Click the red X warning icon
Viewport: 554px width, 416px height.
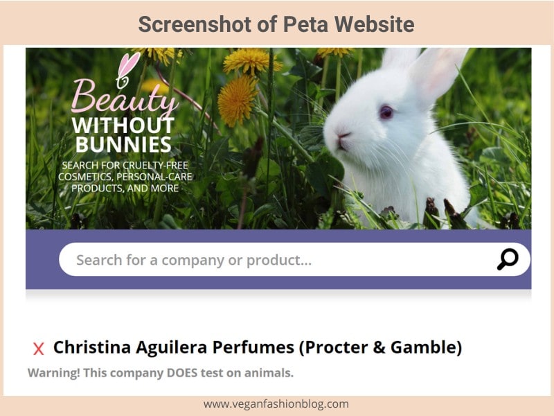pos(39,349)
